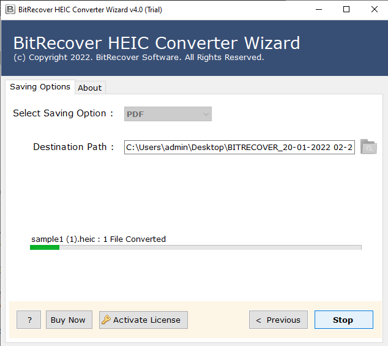Screen dimensions: 388x346
Task: Close the HEIC Converter Wizard window
Action: (x=375, y=10)
